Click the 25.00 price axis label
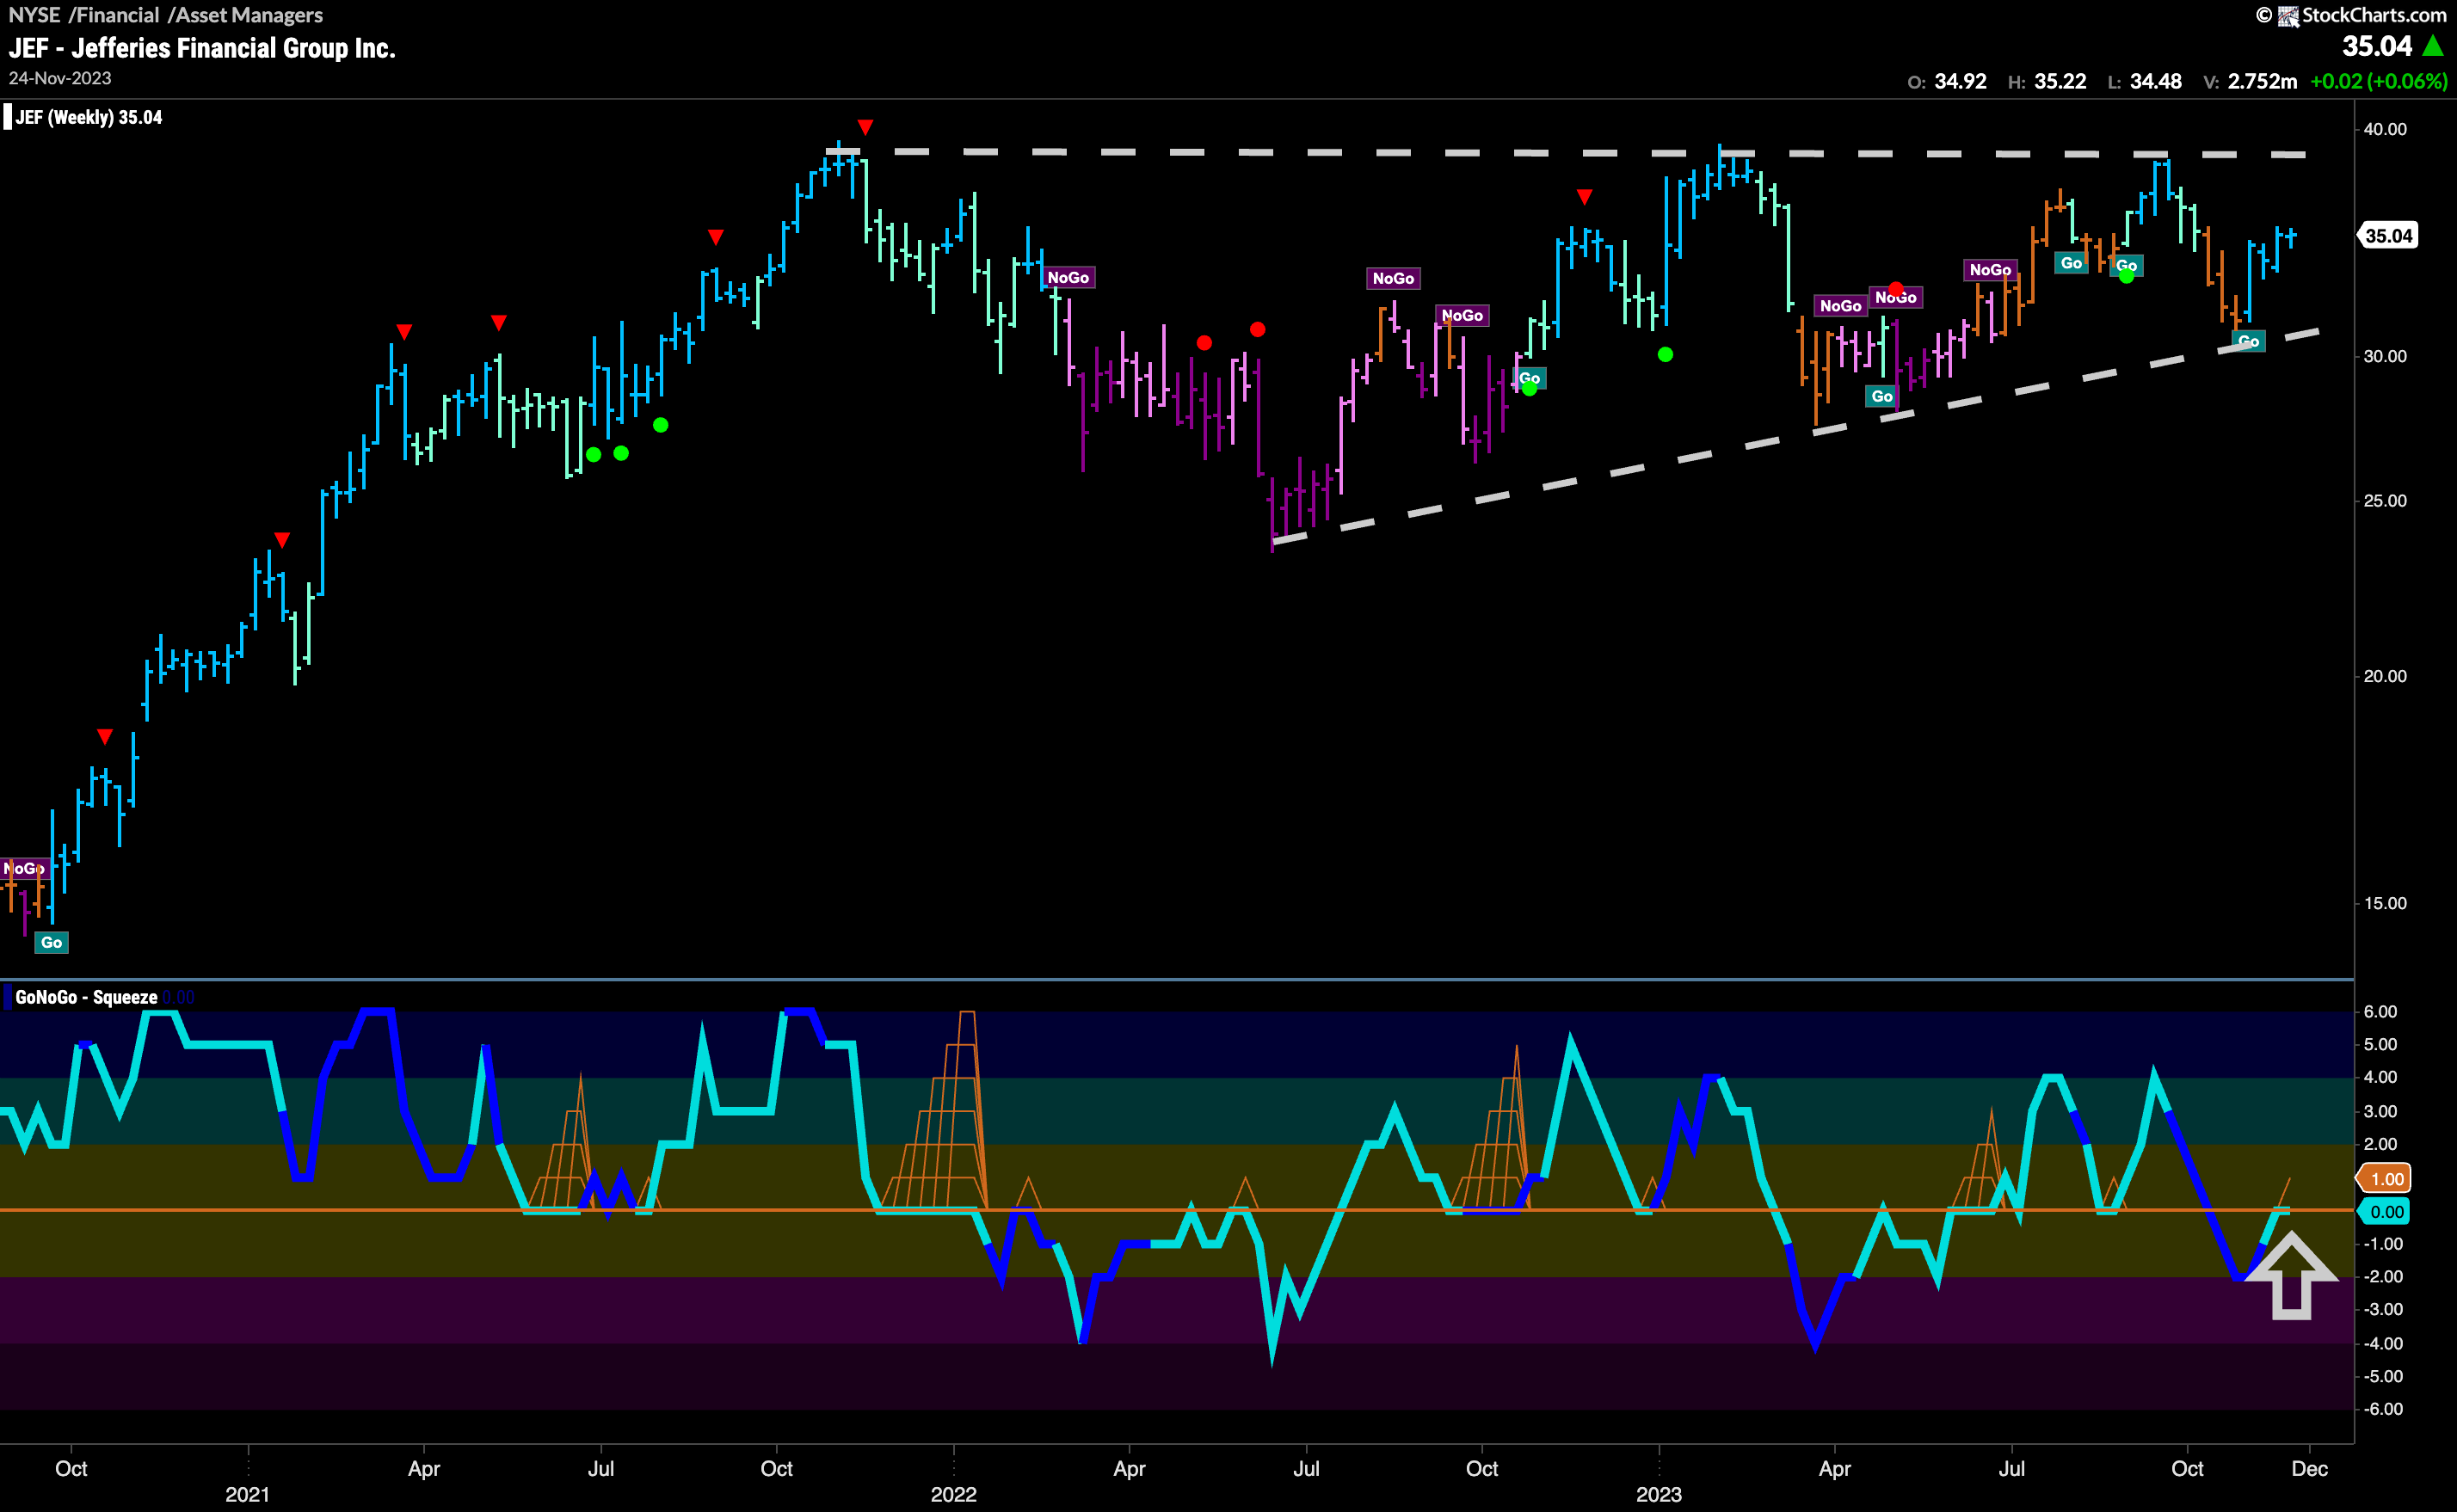 click(2385, 501)
